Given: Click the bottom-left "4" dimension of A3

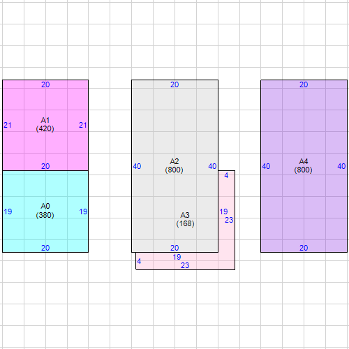Looking at the screenshot, I should 139,261.
